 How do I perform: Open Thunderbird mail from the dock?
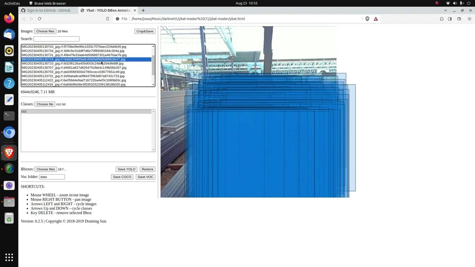9,34
